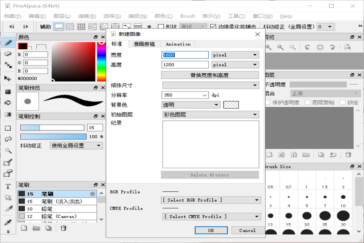Image resolution: width=364 pixels, height=243 pixels.
Task: Select the Eyedropper tool
Action: pyautogui.click(x=7, y=222)
